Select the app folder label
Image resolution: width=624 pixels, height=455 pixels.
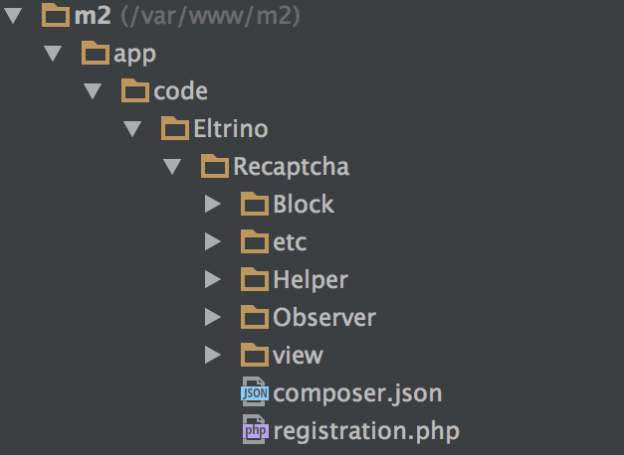click(x=135, y=54)
